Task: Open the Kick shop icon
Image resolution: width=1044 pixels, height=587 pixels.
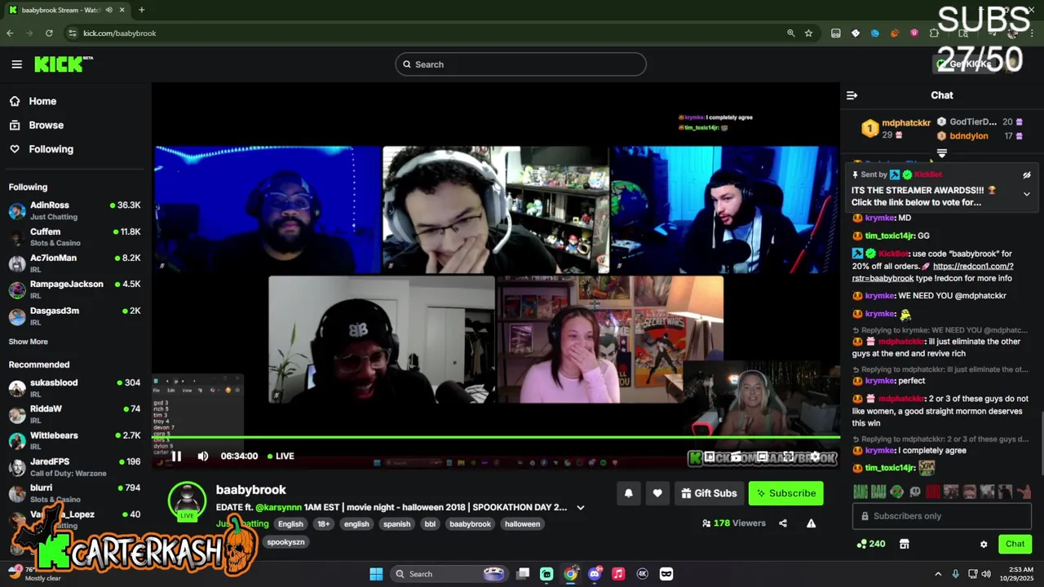Action: point(904,544)
